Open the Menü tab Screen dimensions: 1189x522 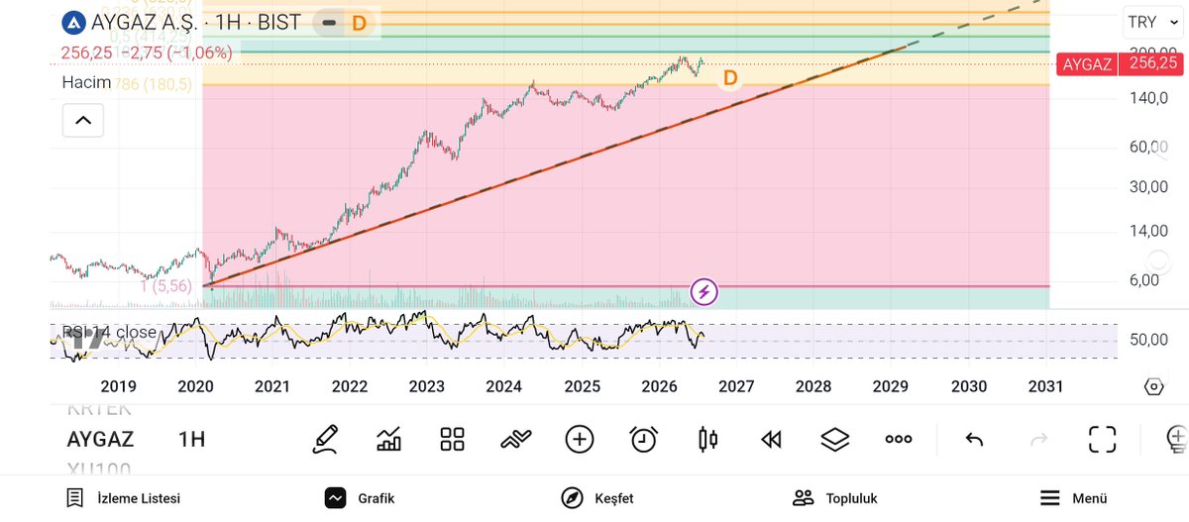click(1073, 497)
